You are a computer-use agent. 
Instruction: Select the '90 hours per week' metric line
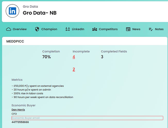tap(42, 97)
